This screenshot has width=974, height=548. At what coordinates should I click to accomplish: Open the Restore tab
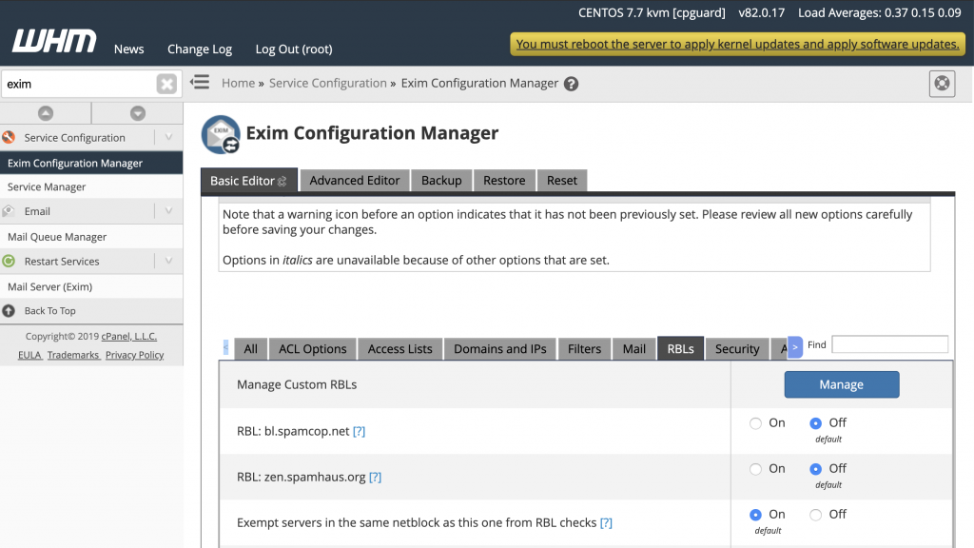click(x=504, y=180)
